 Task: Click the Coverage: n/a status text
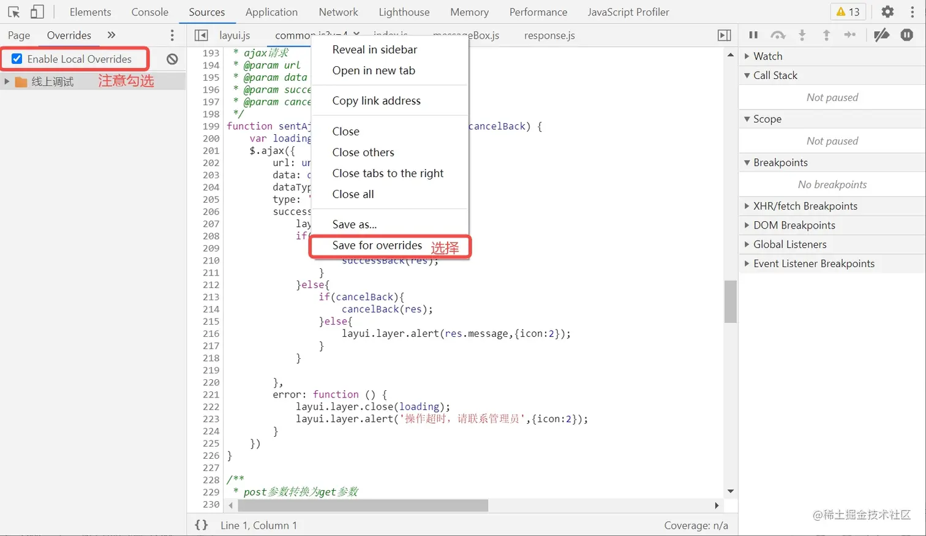coord(696,525)
